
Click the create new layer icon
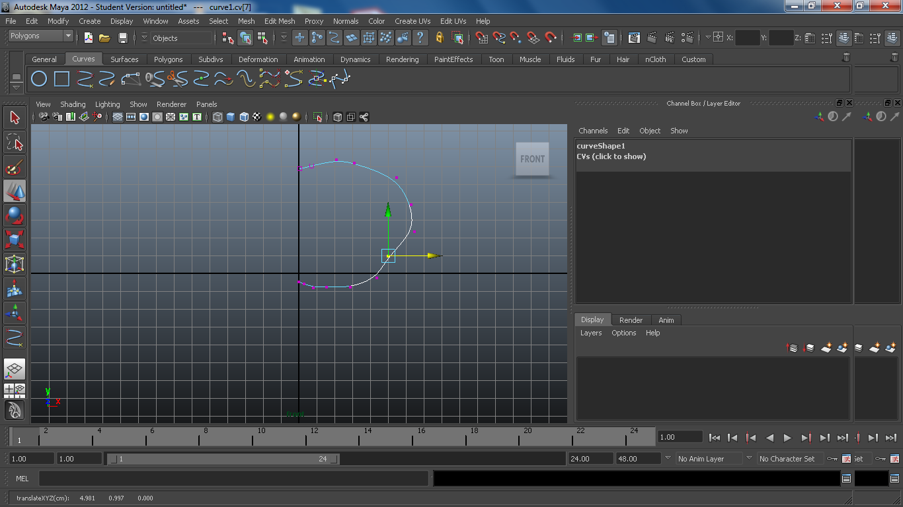click(x=826, y=347)
